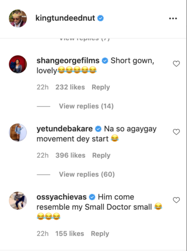The width and height of the screenshot is (187, 251).
Task: Reply to shangeorgefilms' comment
Action: [101, 87]
